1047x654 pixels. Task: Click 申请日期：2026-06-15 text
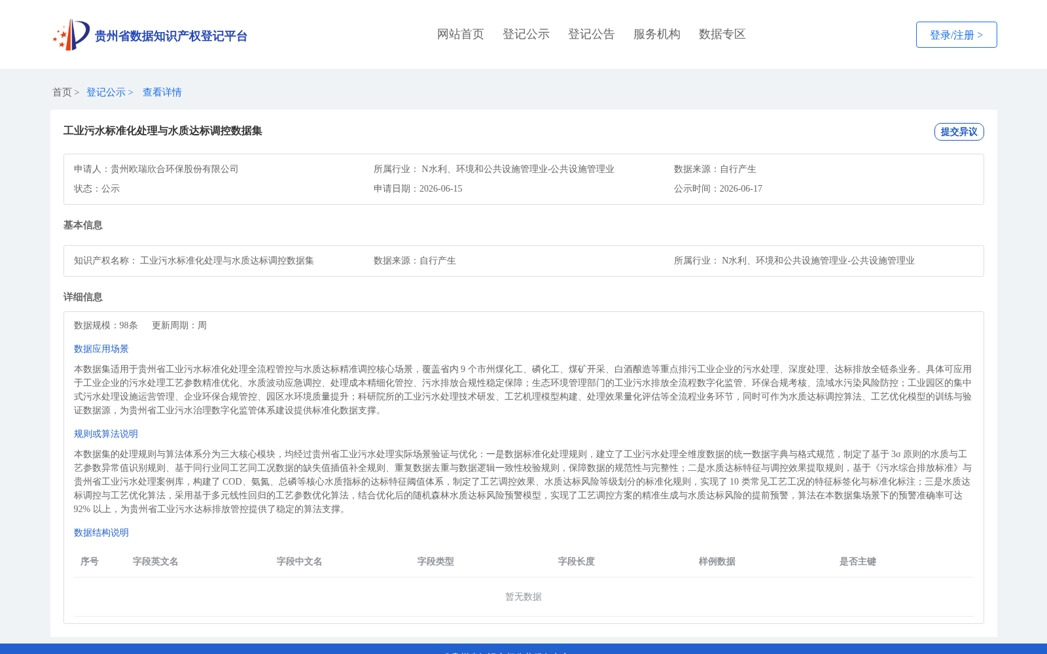[418, 188]
